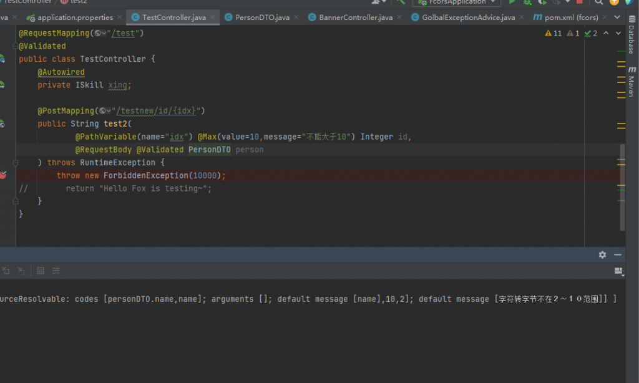Switch to pom.xml (fcors) tab

point(566,17)
